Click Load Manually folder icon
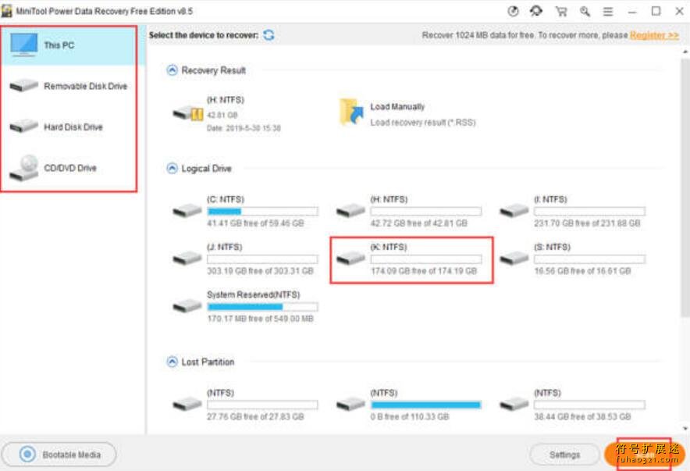This screenshot has width=690, height=471. click(351, 112)
